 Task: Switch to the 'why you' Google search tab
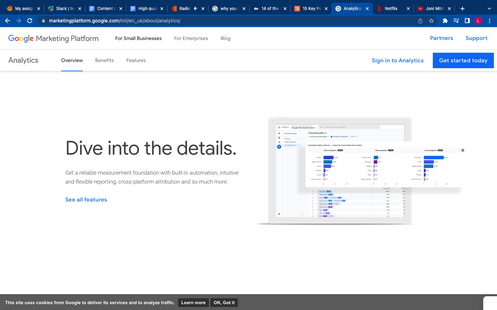click(x=229, y=9)
